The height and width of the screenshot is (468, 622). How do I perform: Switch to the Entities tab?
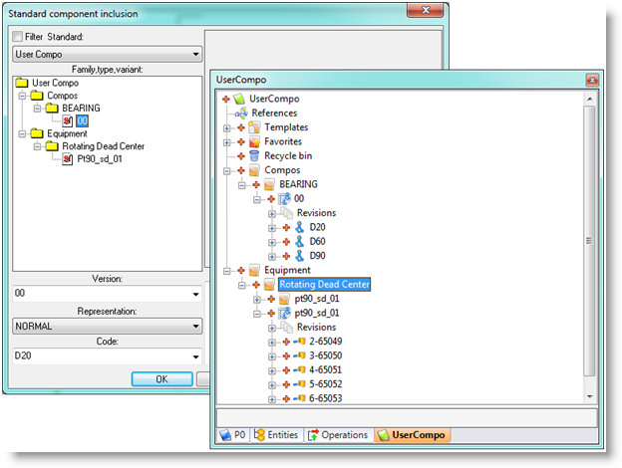(276, 435)
